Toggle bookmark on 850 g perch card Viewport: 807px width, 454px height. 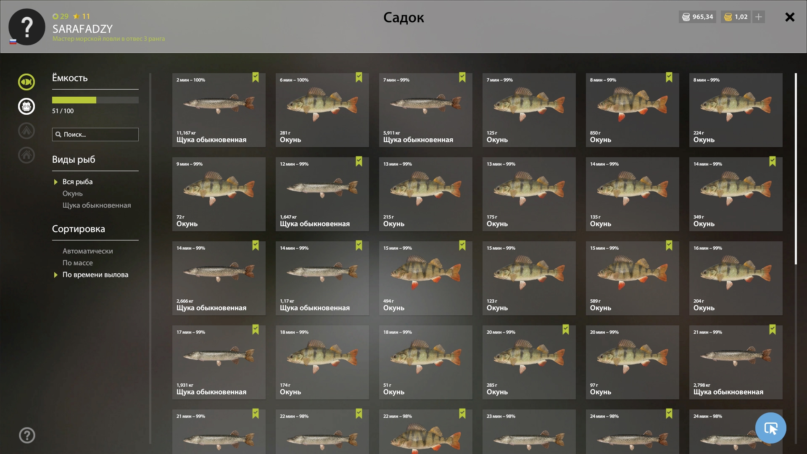[669, 77]
